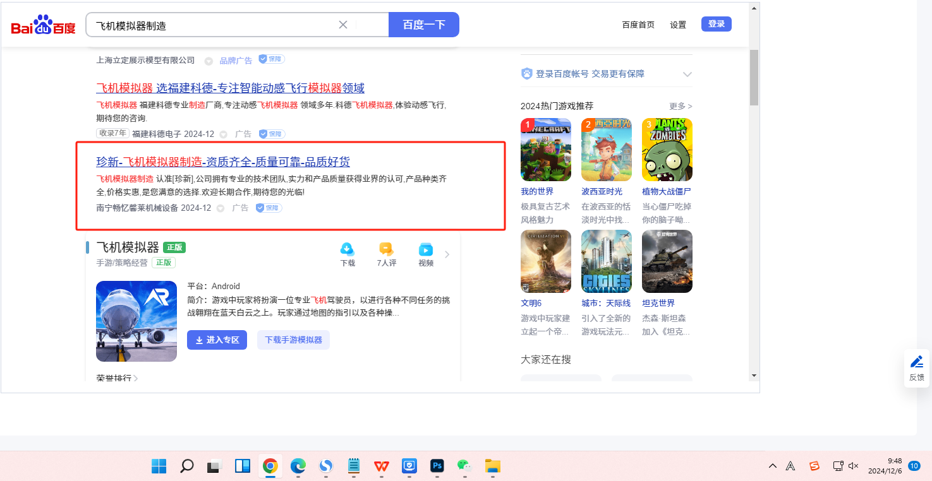The height and width of the screenshot is (481, 932).
Task: Expand more options arrow beside 视频
Action: pyautogui.click(x=447, y=254)
